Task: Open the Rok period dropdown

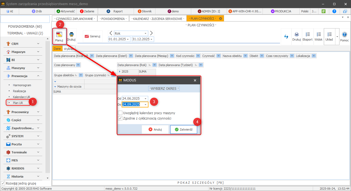Action: click(x=146, y=33)
